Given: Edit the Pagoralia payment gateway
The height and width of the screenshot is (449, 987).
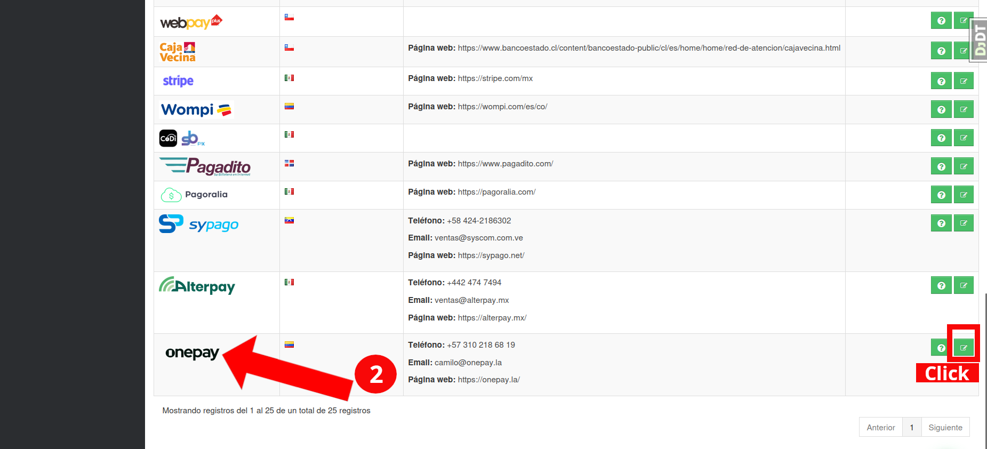Looking at the screenshot, I should click(x=964, y=195).
